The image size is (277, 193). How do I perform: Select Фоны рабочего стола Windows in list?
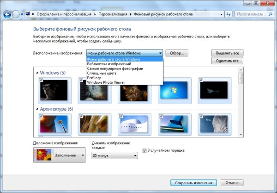(x=125, y=59)
